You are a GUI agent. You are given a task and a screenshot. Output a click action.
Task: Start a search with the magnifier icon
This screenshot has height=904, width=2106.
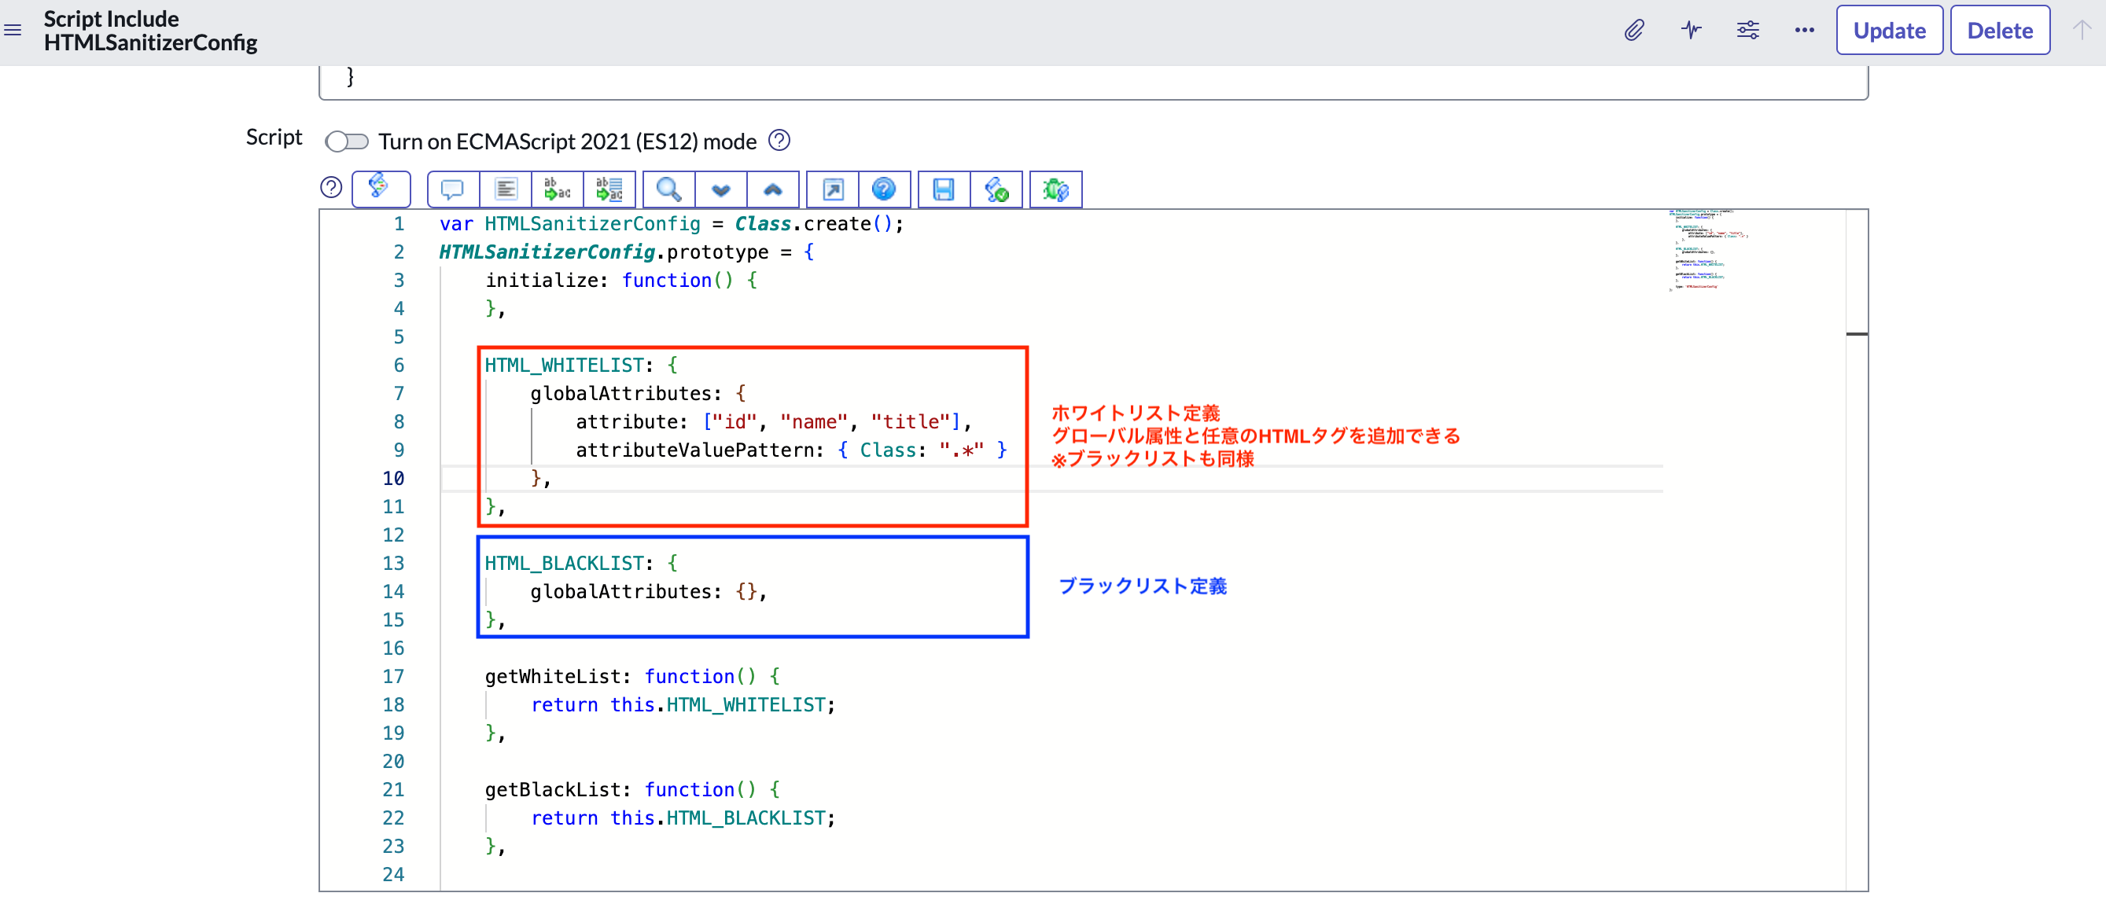668,189
